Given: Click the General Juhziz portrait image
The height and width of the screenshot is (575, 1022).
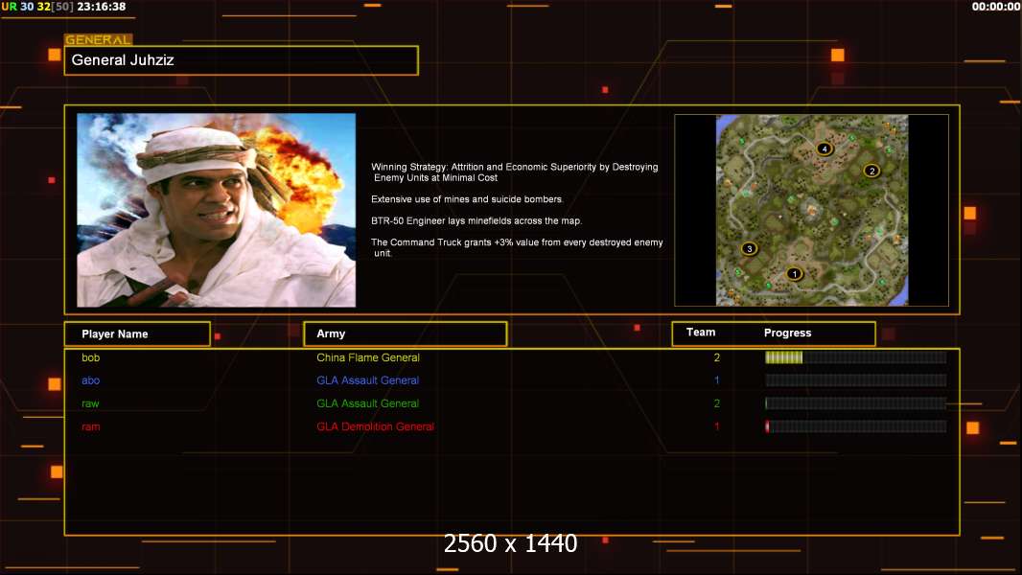Looking at the screenshot, I should [217, 210].
